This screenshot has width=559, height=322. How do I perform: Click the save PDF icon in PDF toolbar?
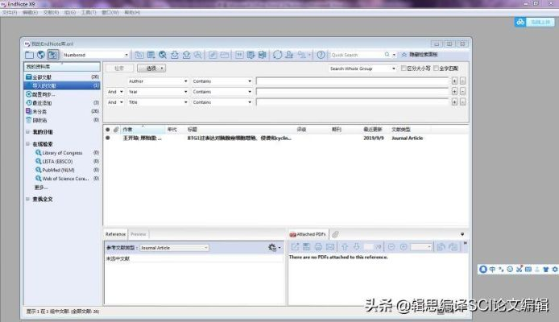[x=306, y=247]
